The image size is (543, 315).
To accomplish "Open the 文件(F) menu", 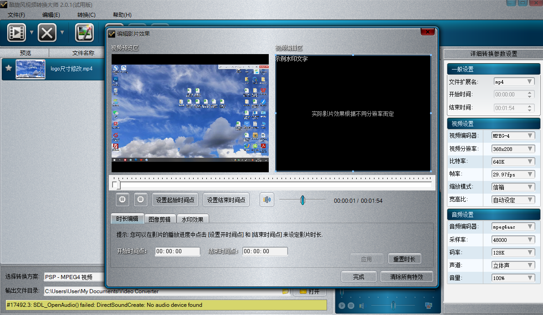I will pyautogui.click(x=16, y=15).
